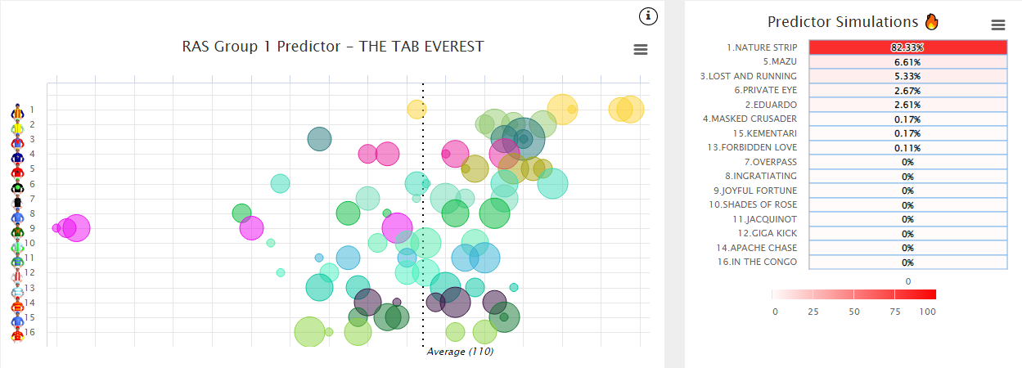
Task: Click the 8.INGRATIATING label
Action: (761, 176)
